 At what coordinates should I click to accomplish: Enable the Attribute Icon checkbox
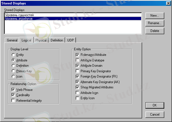pyautogui.click(x=77, y=93)
